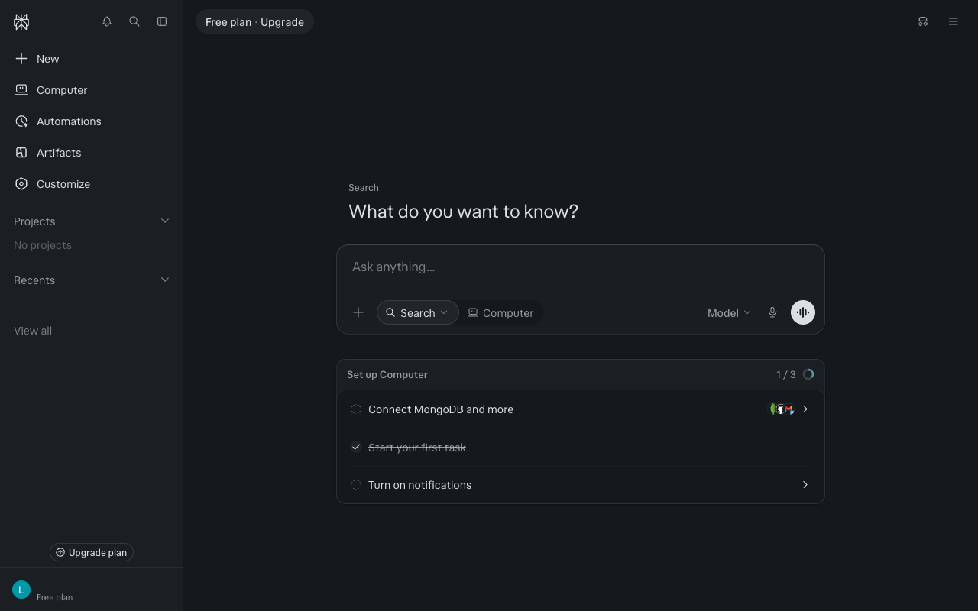Switch to Computer mode tab
The image size is (978, 611).
501,312
